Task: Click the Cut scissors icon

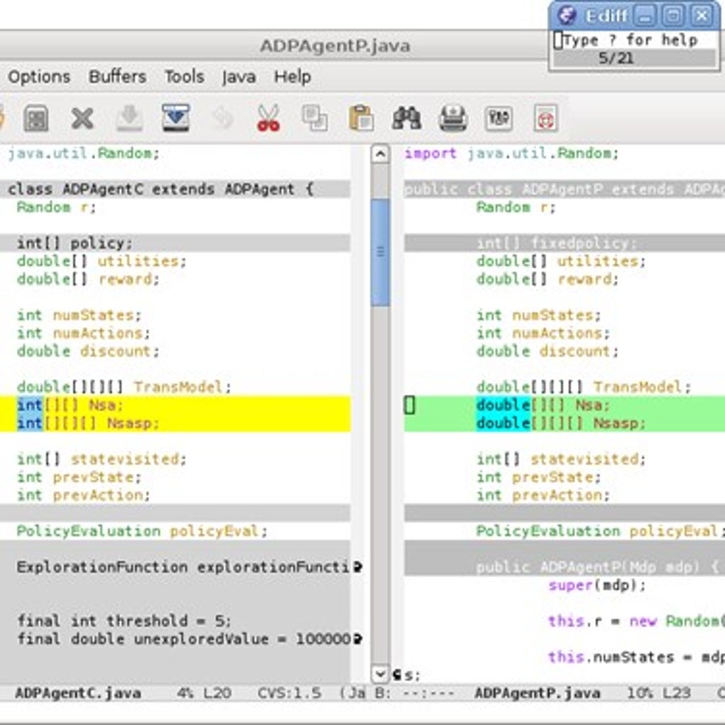Action: coord(269,119)
